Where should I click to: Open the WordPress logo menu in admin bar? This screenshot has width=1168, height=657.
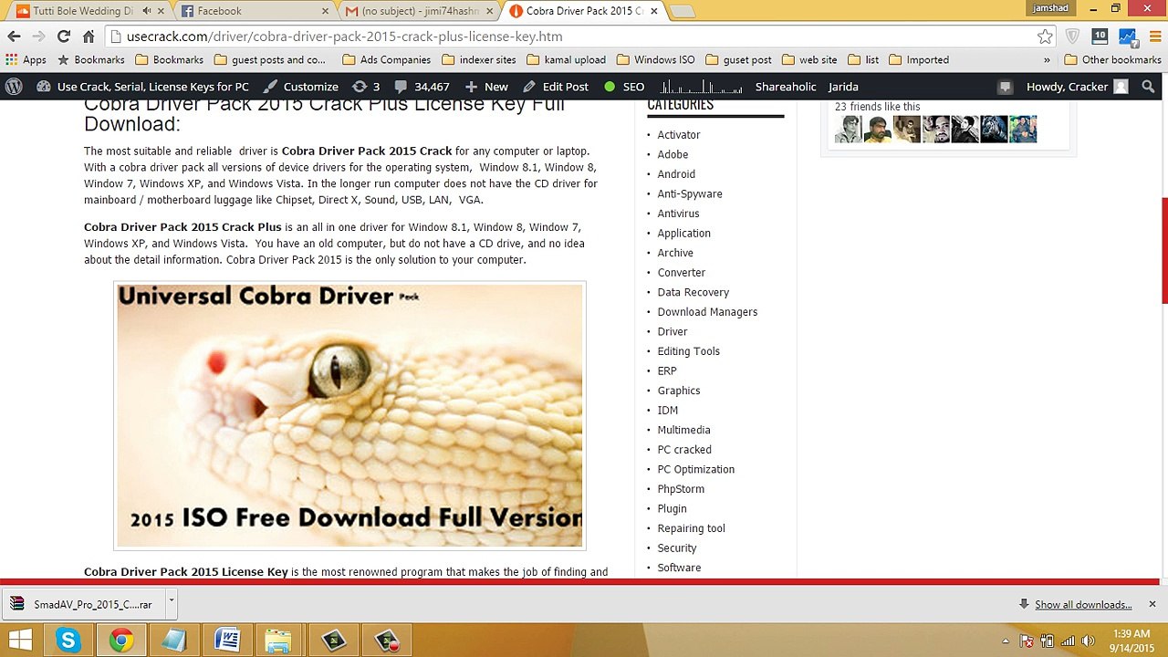pyautogui.click(x=14, y=87)
